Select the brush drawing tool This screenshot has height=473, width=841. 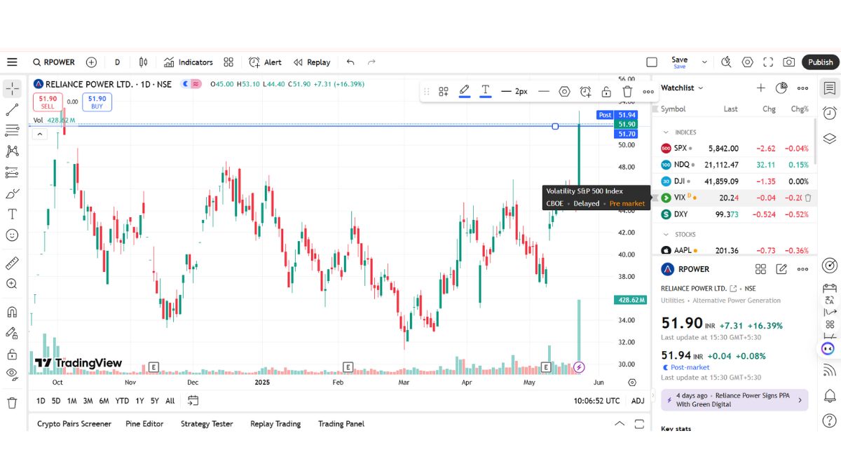click(12, 193)
